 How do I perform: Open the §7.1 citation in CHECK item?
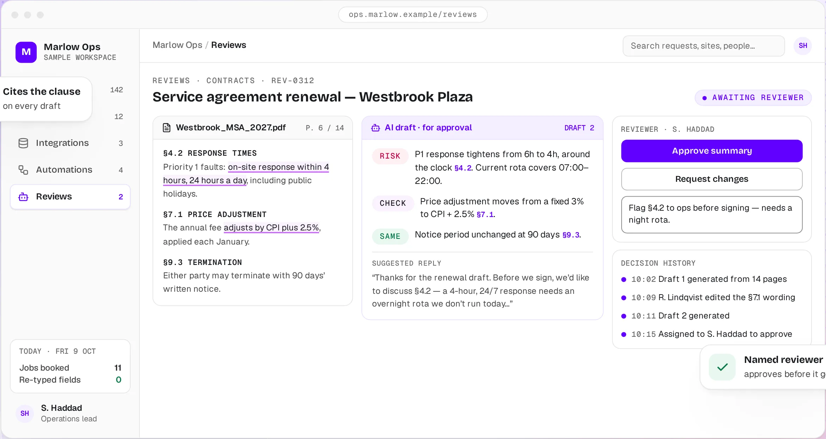(x=485, y=214)
